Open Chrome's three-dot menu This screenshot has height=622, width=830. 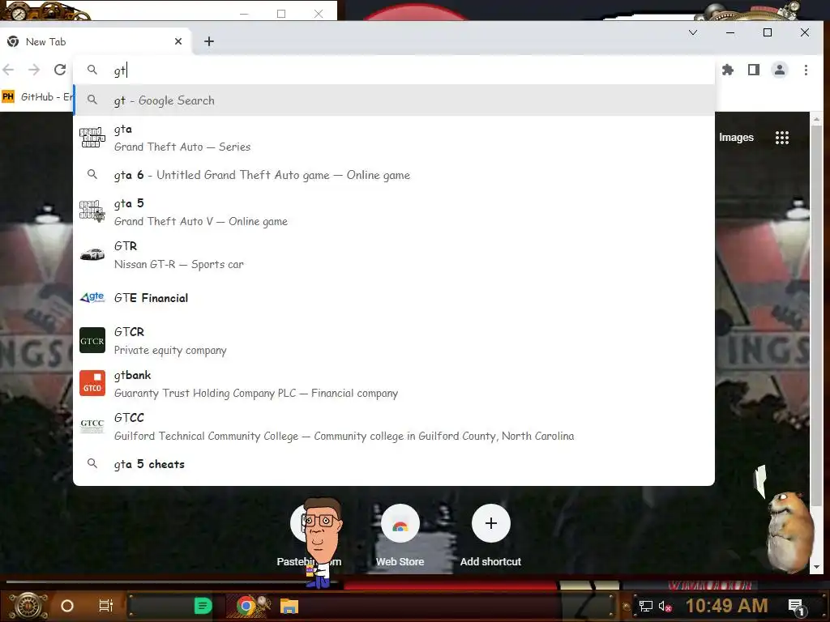[x=806, y=70]
